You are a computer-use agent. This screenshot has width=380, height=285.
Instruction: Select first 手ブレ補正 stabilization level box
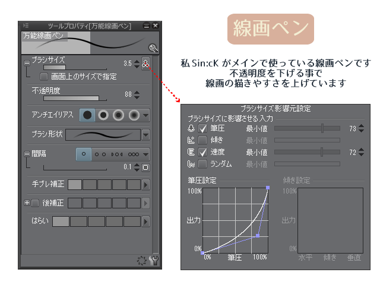[x=75, y=185]
